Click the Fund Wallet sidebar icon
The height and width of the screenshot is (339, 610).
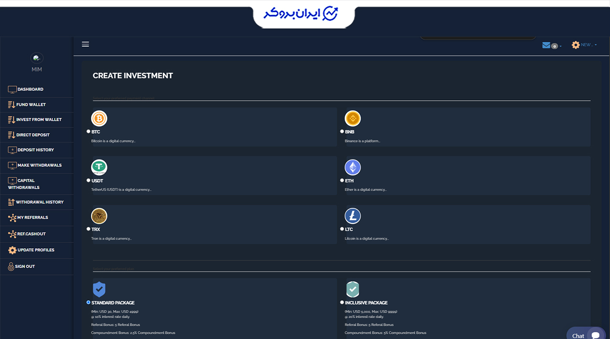[11, 105]
